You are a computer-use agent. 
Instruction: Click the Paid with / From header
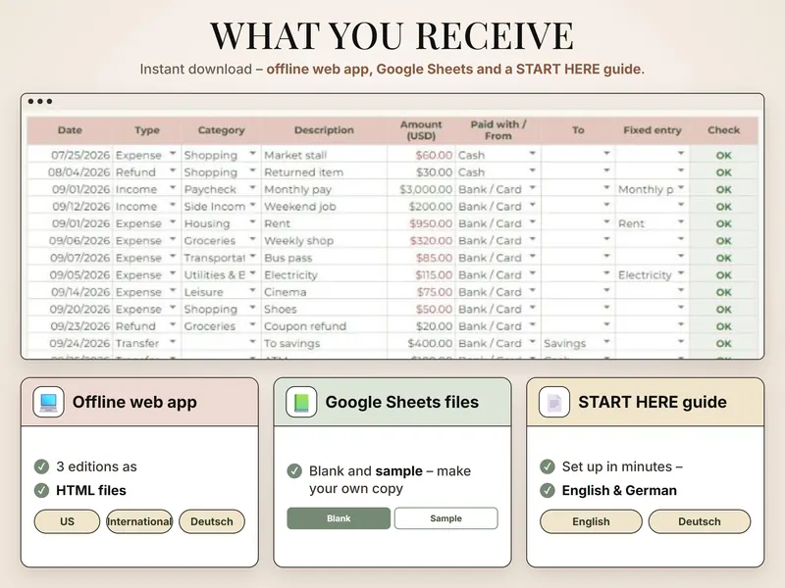tap(498, 130)
